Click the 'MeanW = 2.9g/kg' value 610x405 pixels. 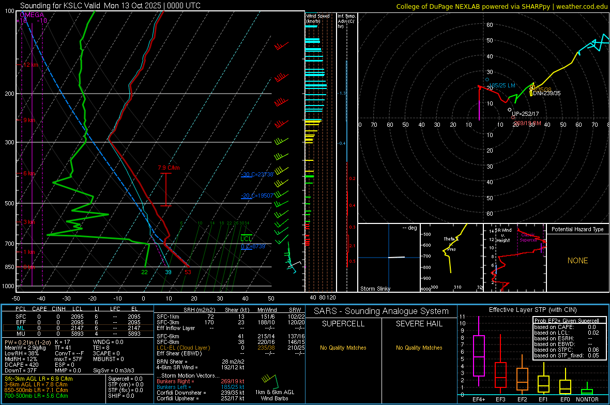[x=25, y=348]
